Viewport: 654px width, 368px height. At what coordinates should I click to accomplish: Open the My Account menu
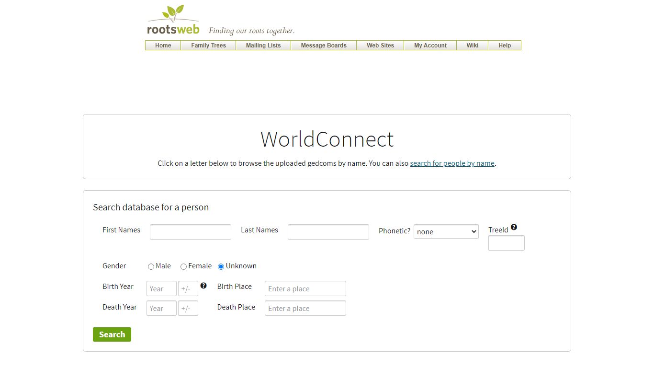click(430, 46)
